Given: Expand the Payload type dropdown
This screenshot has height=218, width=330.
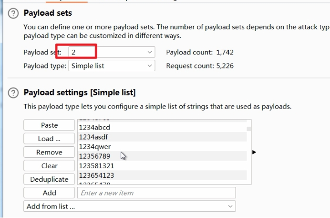Looking at the screenshot, I should (x=112, y=65).
